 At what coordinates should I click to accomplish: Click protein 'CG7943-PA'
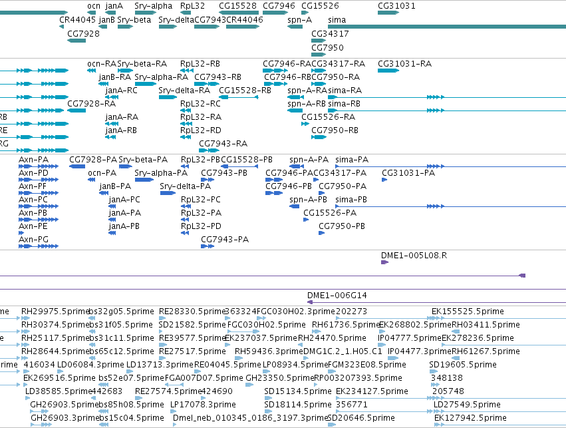225,240
